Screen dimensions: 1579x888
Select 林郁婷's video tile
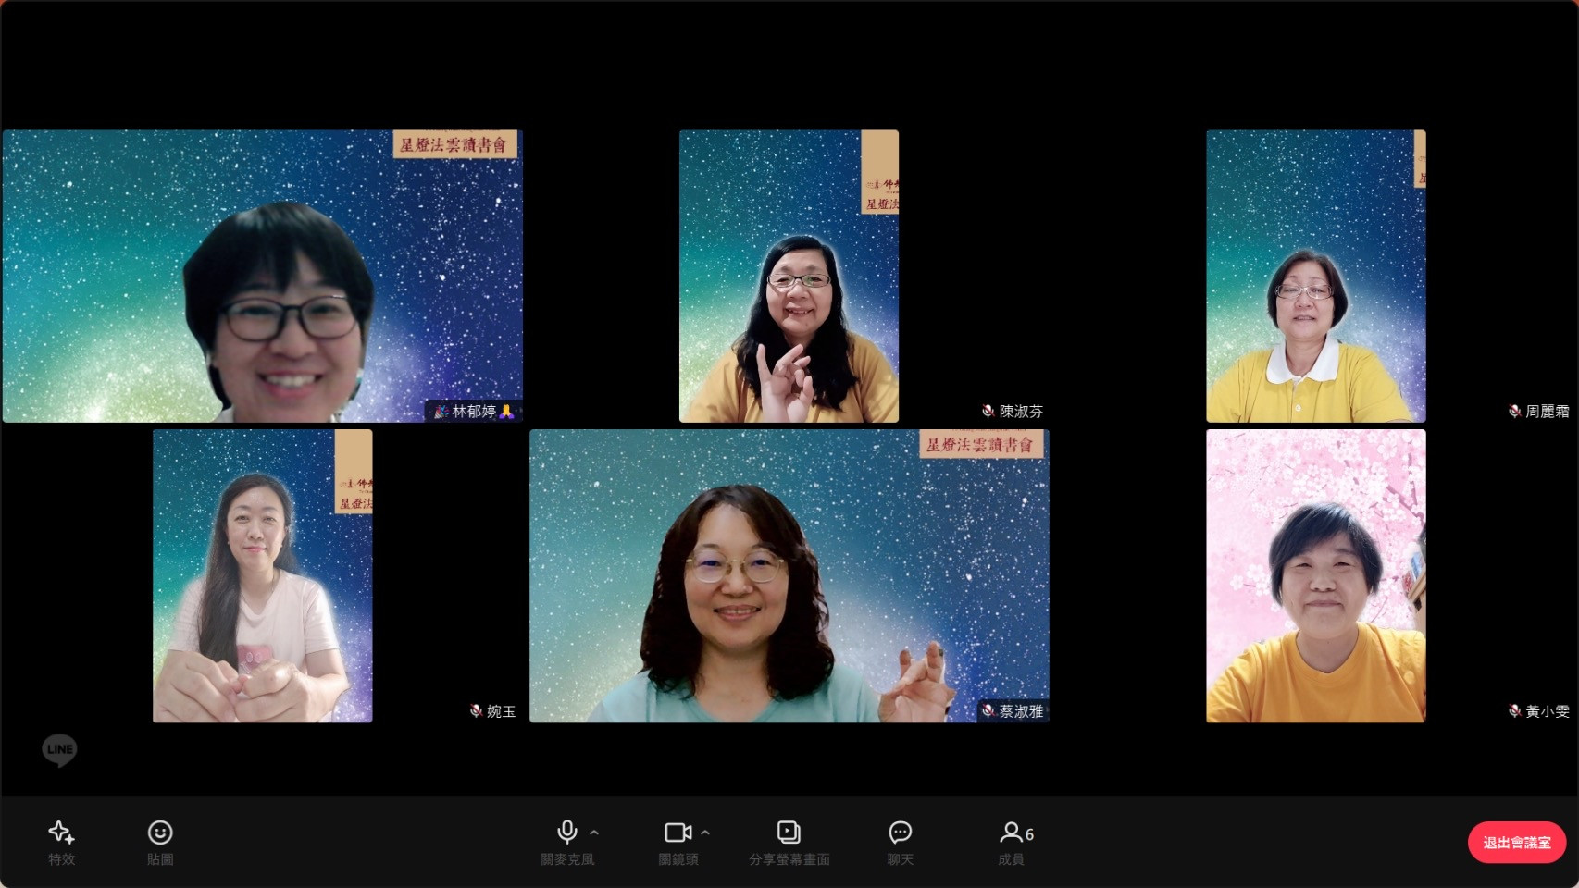263,276
